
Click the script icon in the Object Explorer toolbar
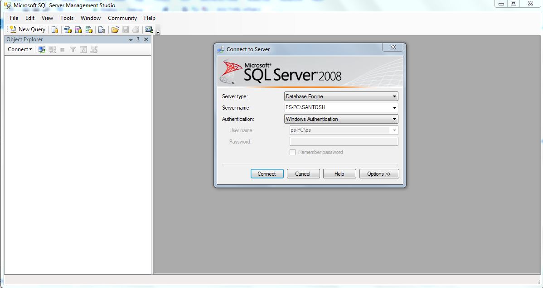pos(94,49)
